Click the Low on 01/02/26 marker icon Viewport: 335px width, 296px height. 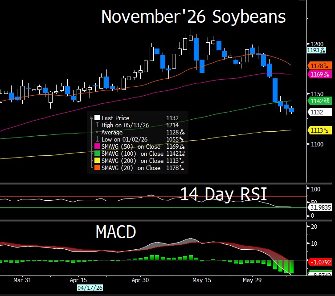coord(97,139)
